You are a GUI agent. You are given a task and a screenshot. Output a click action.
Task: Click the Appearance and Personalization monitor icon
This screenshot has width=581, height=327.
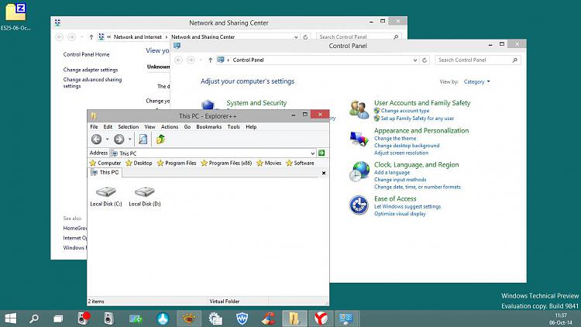coord(359,138)
